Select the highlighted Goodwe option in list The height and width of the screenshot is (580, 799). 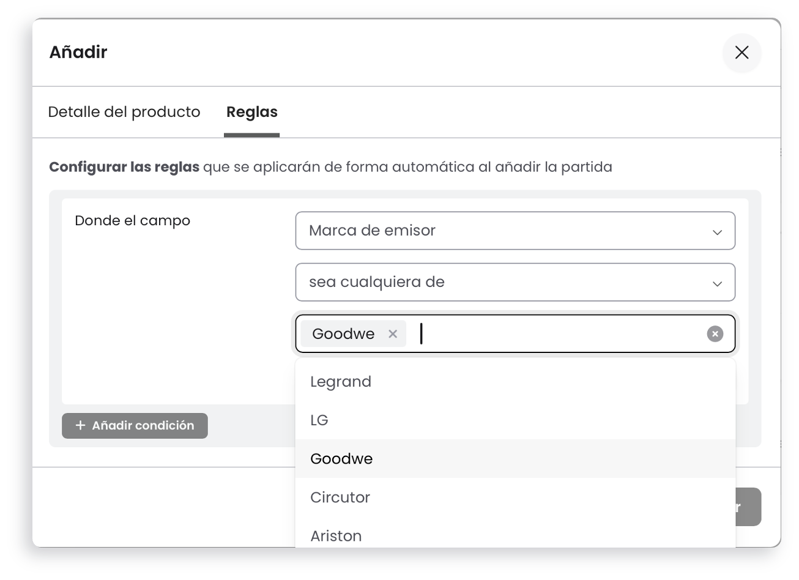[341, 459]
